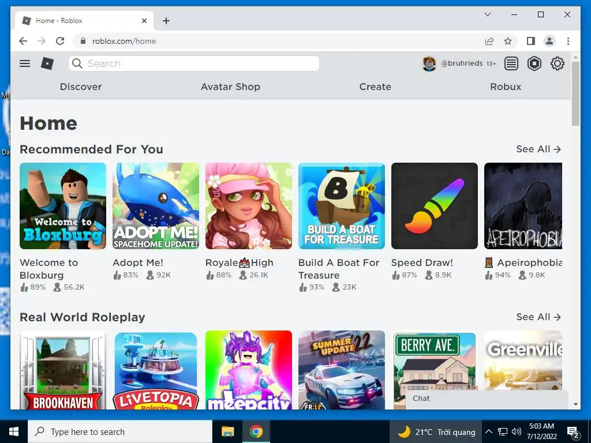The width and height of the screenshot is (591, 443).
Task: Open the notifications feed icon
Action: [511, 63]
